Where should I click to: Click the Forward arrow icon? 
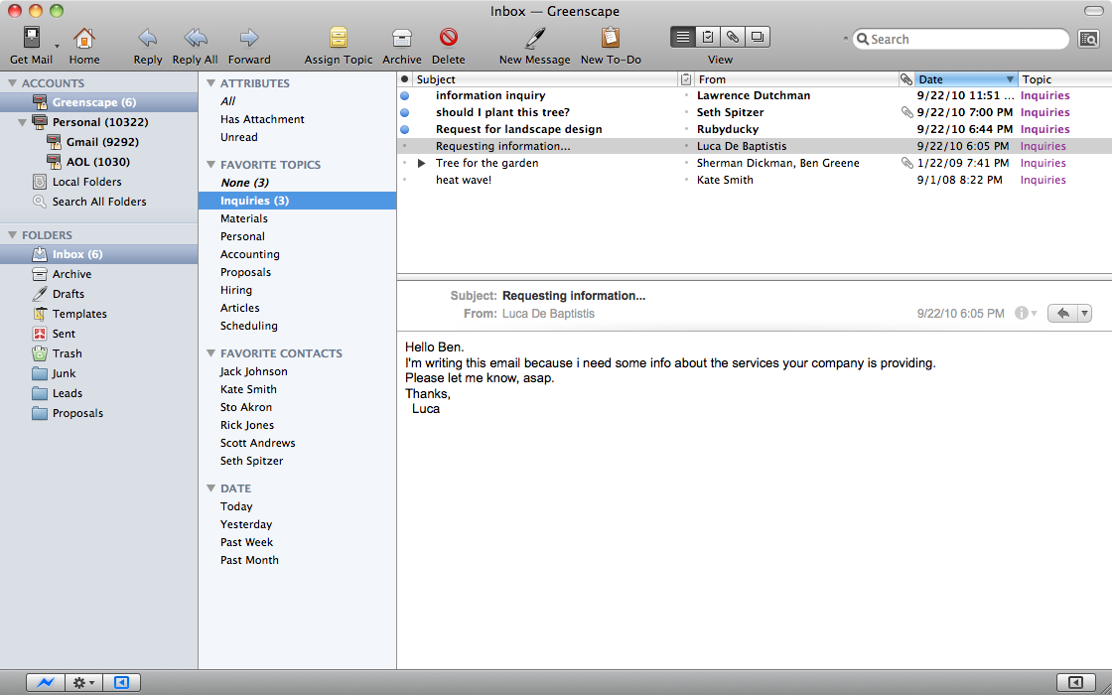pos(248,39)
